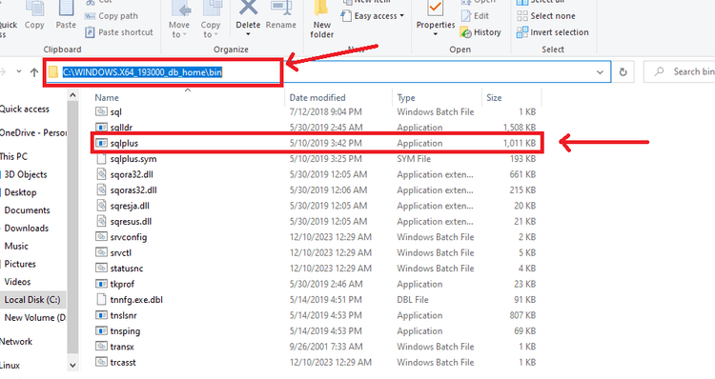Open recent locations dropdown
This screenshot has width=715, height=379.
click(19, 71)
